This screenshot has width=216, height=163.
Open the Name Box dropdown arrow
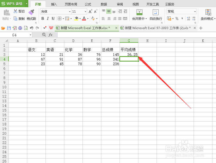click(30, 35)
